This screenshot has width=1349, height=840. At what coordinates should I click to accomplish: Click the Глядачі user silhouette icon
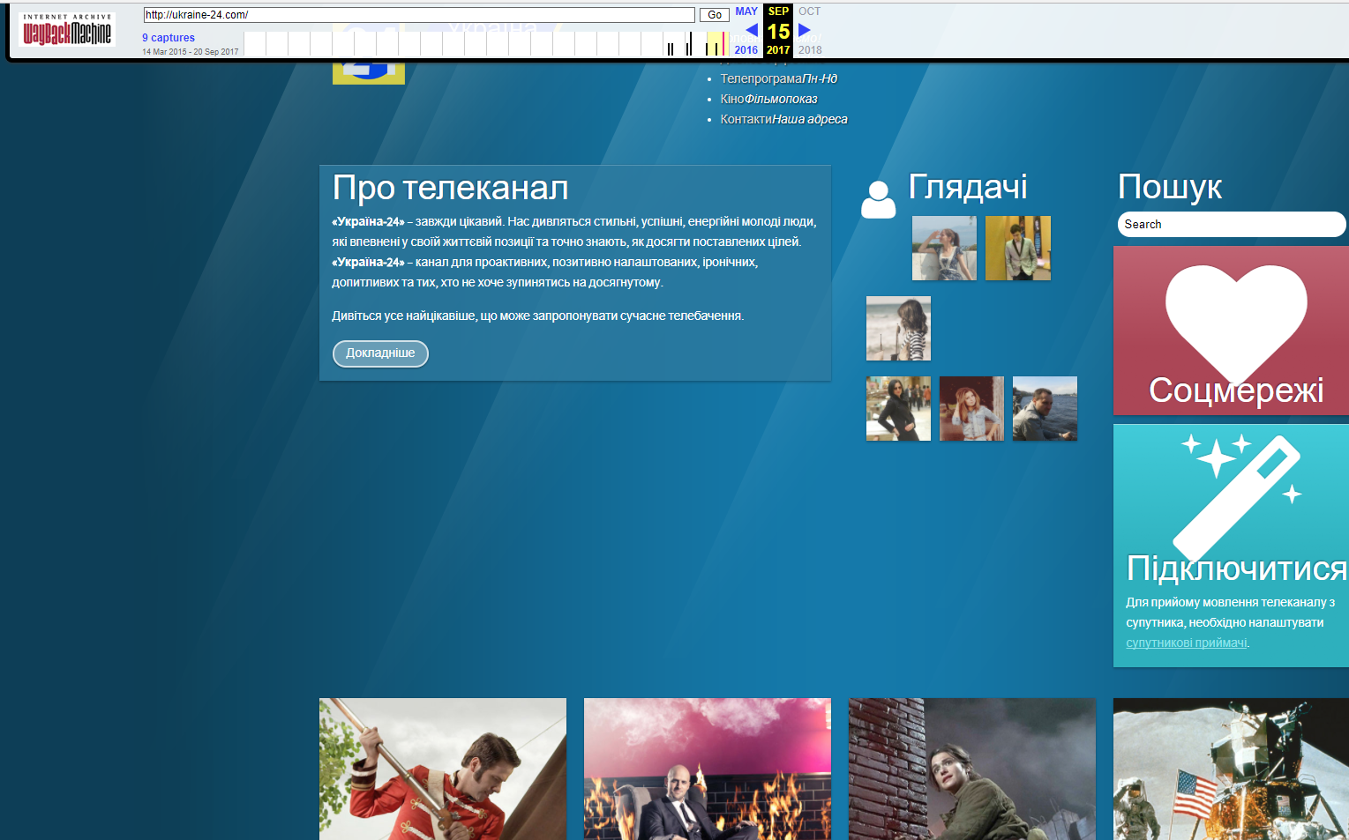878,200
